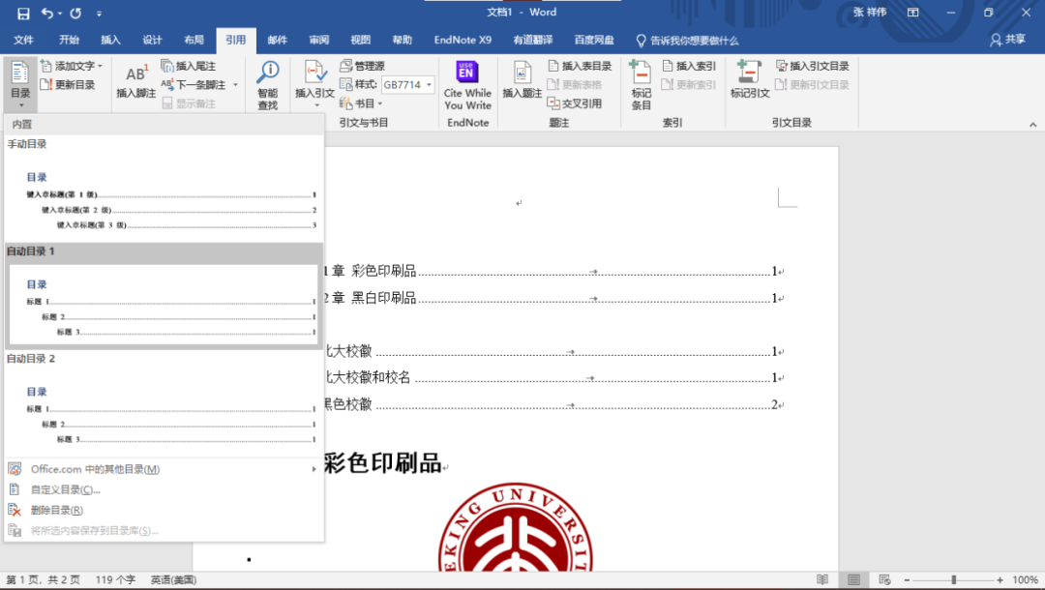
Task: Switch to the Insert (插入) tab
Action: (110, 40)
